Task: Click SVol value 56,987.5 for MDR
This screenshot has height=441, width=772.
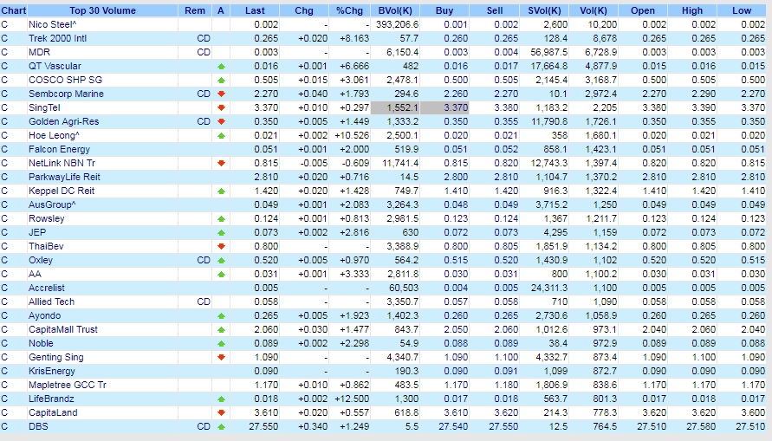Action: pyautogui.click(x=549, y=52)
